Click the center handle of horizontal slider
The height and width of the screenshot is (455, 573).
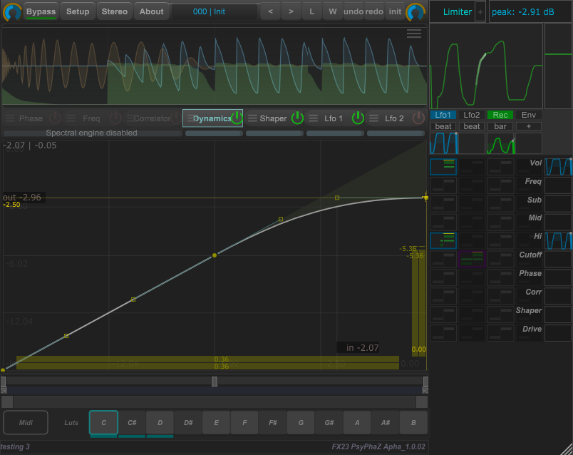(x=215, y=382)
